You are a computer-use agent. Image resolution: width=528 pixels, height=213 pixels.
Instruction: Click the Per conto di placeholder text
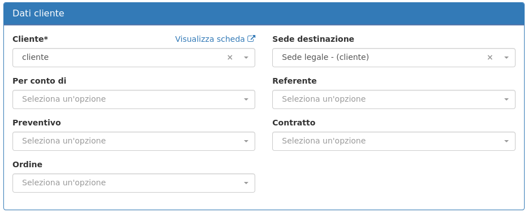click(x=64, y=99)
